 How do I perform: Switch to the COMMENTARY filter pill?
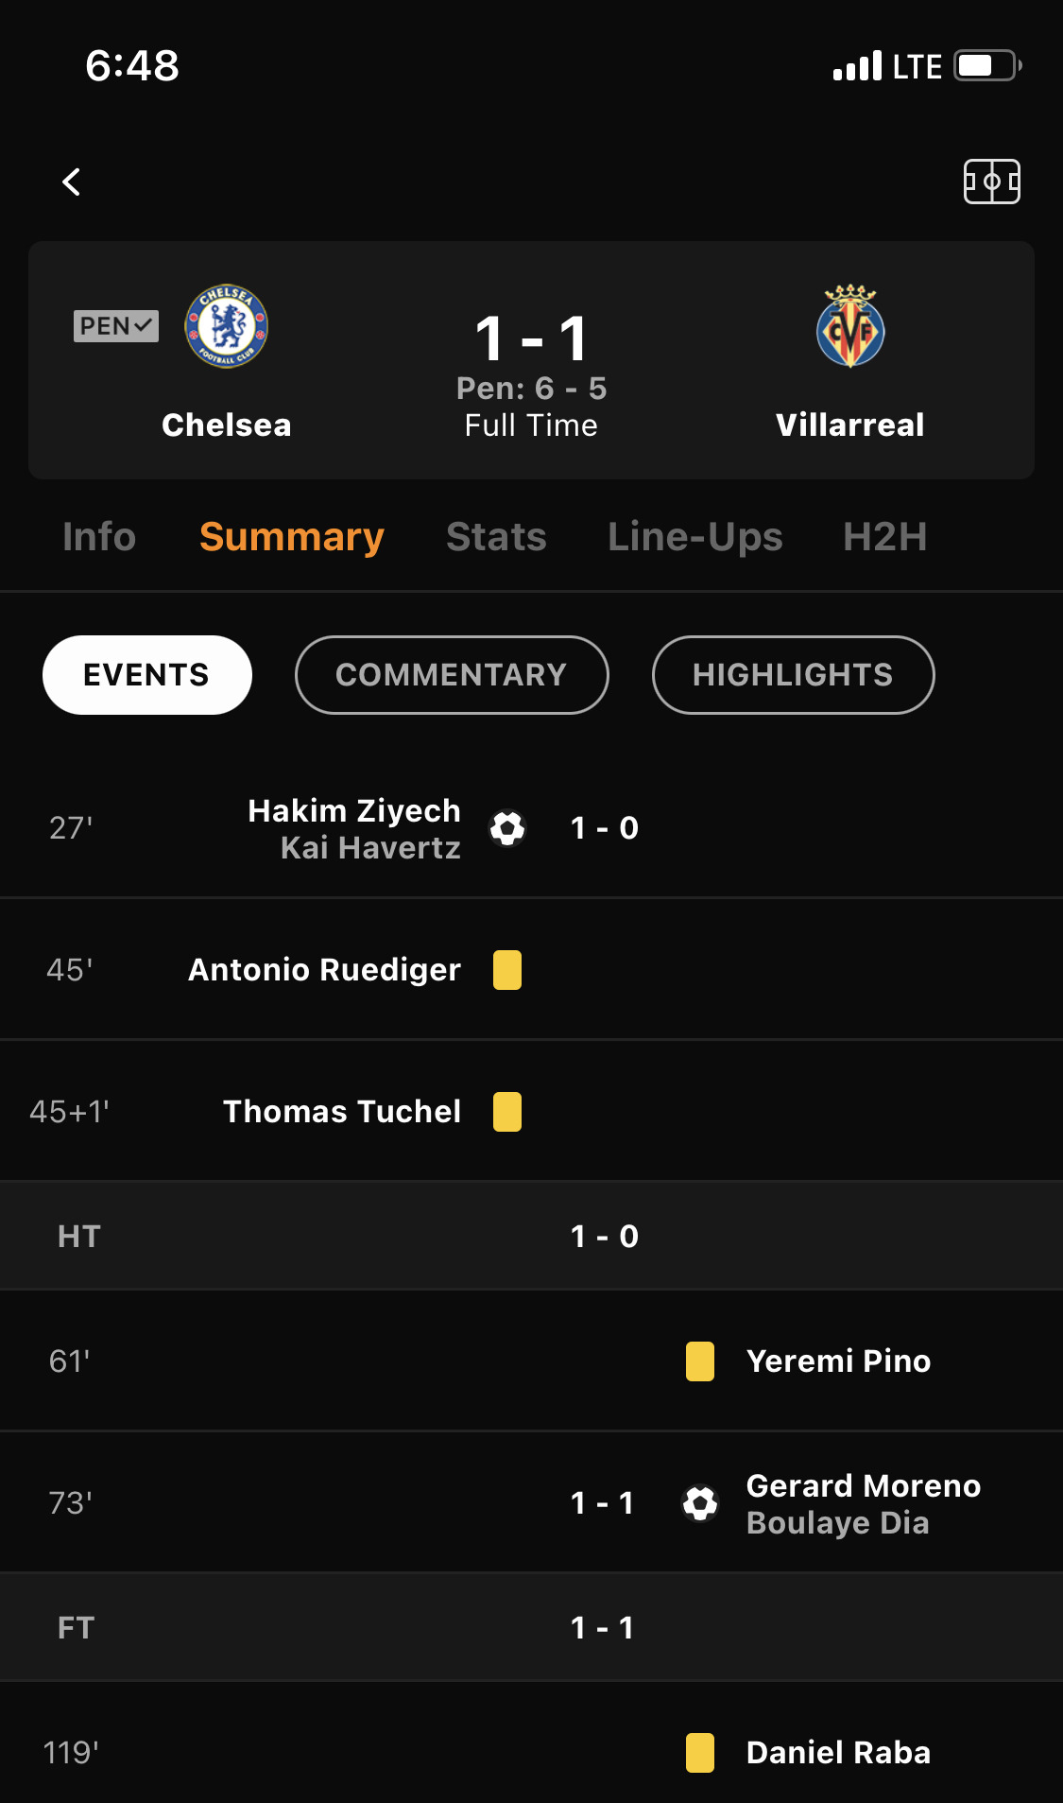452,675
